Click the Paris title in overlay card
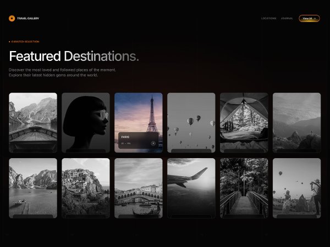Image resolution: width=330 pixels, height=247 pixels. click(x=125, y=137)
